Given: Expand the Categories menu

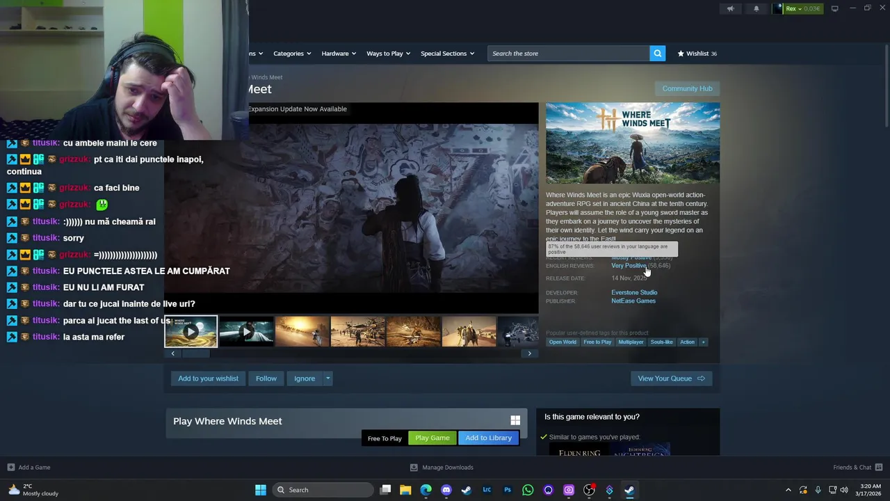Looking at the screenshot, I should 292,54.
